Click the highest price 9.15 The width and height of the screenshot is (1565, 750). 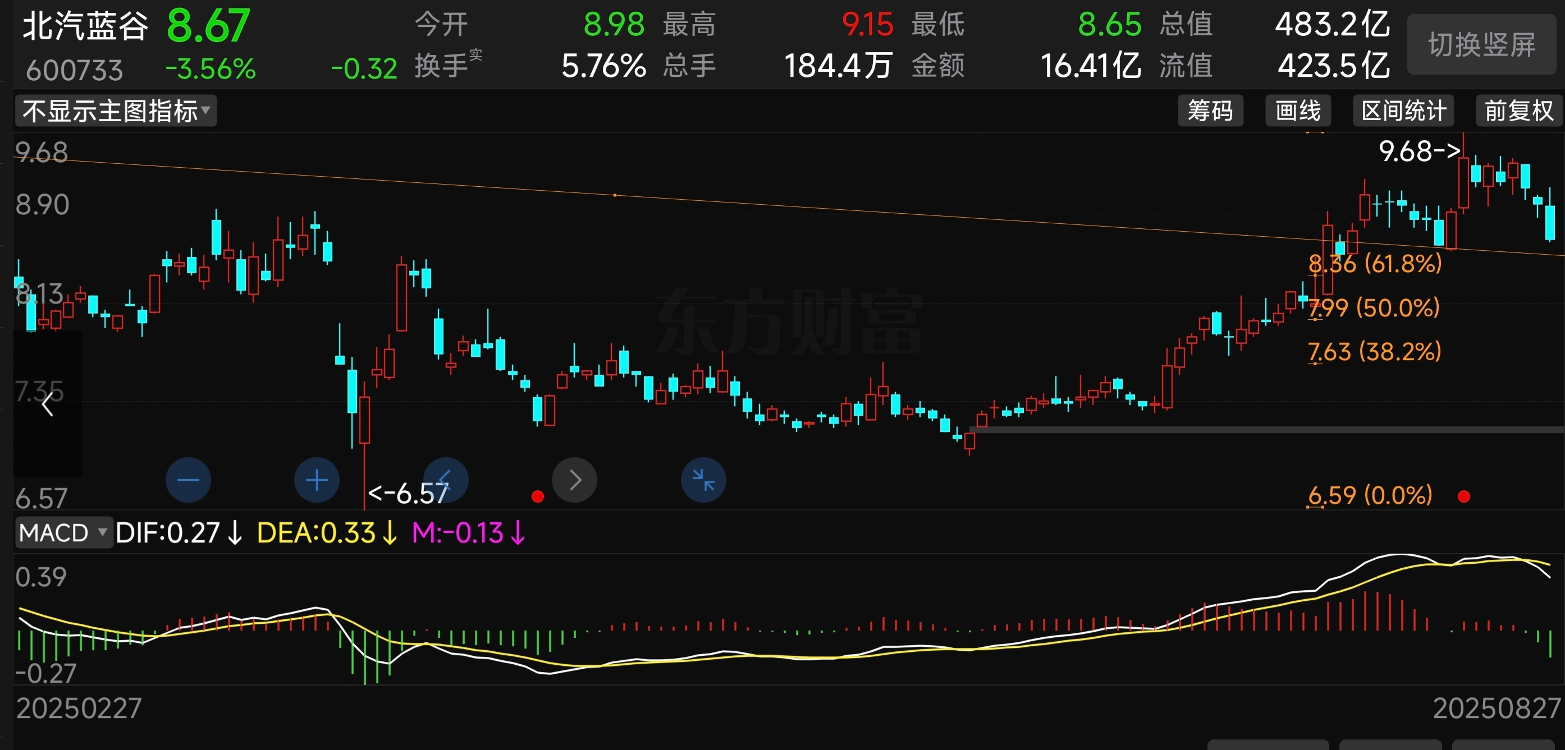(868, 25)
